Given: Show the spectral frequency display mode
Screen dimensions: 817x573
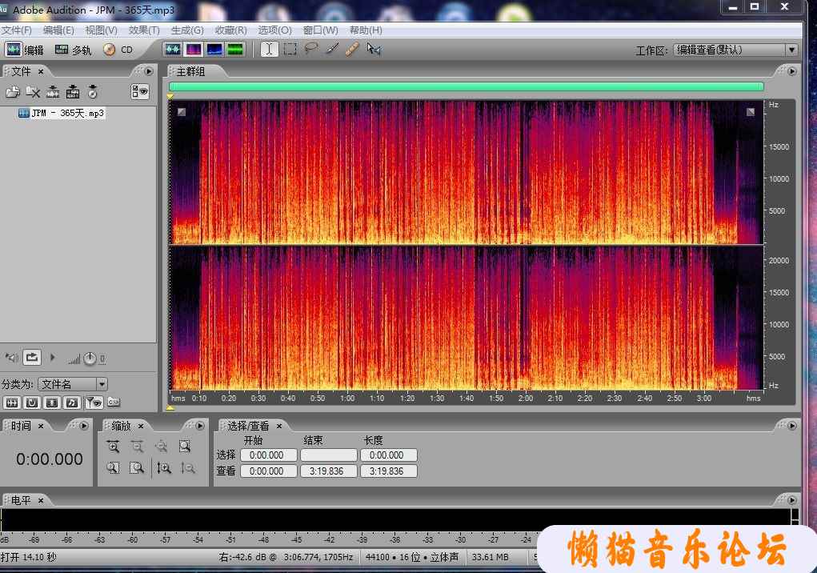Looking at the screenshot, I should (194, 50).
